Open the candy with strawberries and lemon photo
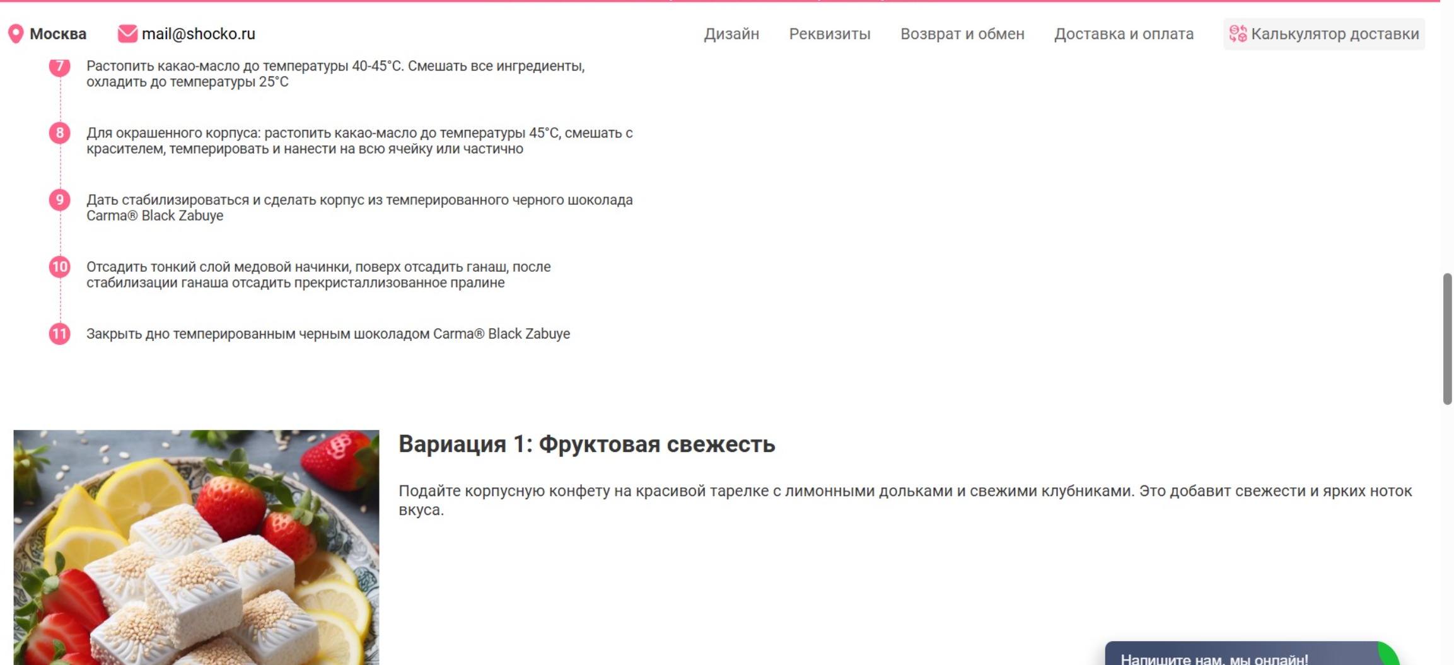1454x665 pixels. [196, 547]
